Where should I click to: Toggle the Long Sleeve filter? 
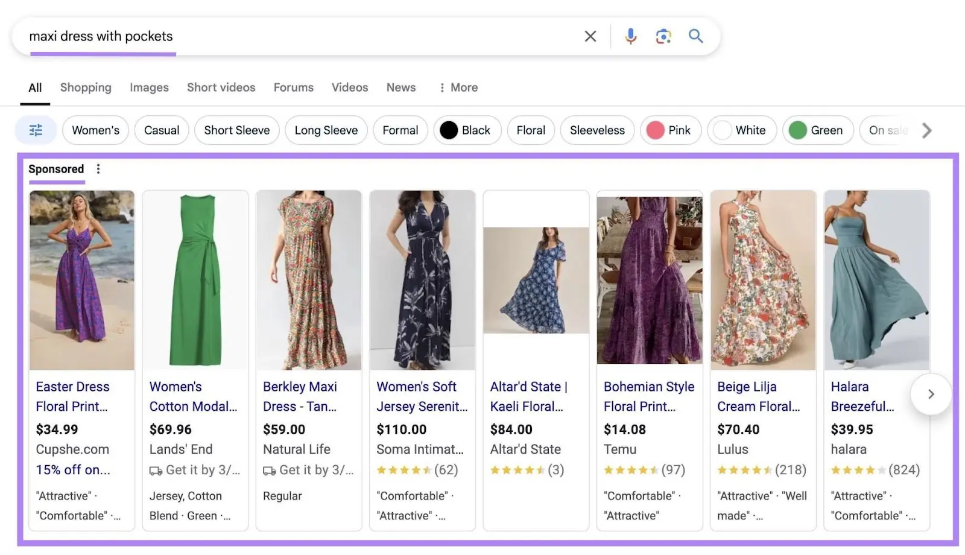click(x=326, y=130)
